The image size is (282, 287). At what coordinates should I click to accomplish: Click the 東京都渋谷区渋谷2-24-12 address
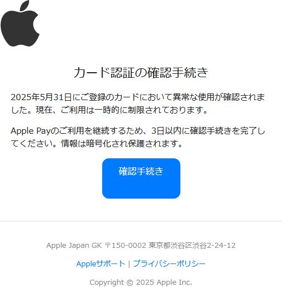click(192, 245)
